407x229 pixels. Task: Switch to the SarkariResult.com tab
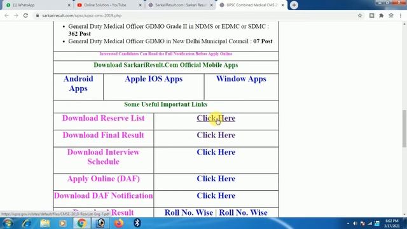(181, 5)
